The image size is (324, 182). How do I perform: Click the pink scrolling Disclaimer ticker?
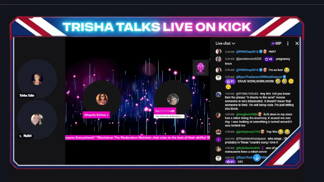click(137, 138)
